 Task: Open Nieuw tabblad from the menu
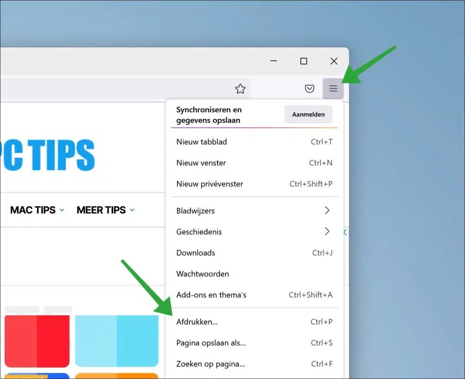pos(254,142)
